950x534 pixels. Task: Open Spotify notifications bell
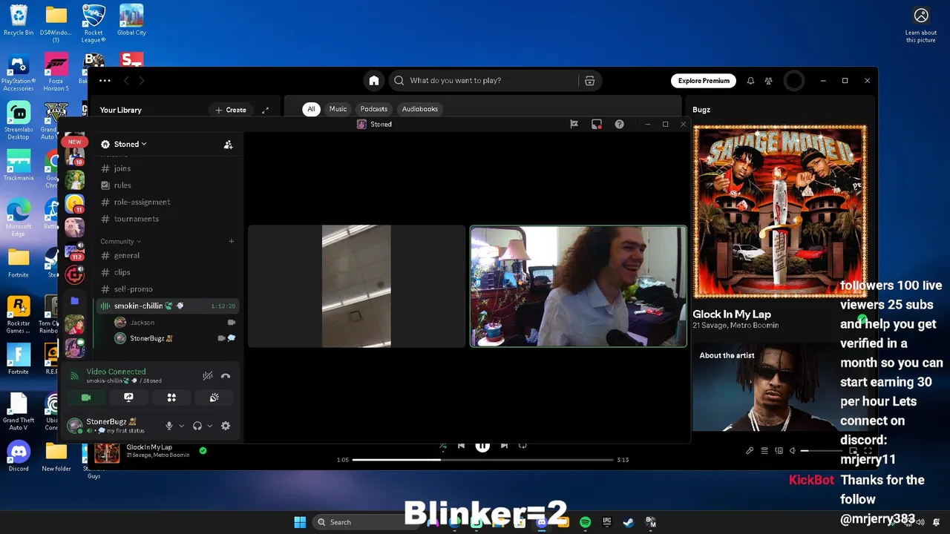(750, 80)
